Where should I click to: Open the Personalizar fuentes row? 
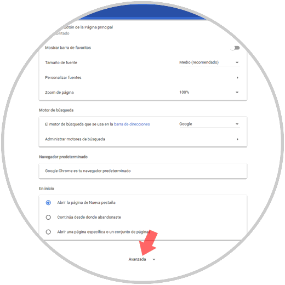[142, 78]
